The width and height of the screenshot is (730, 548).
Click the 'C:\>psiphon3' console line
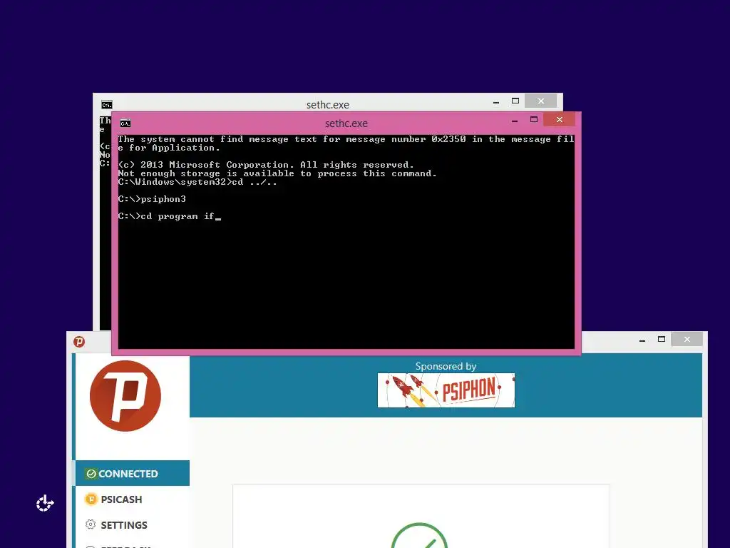coord(152,199)
